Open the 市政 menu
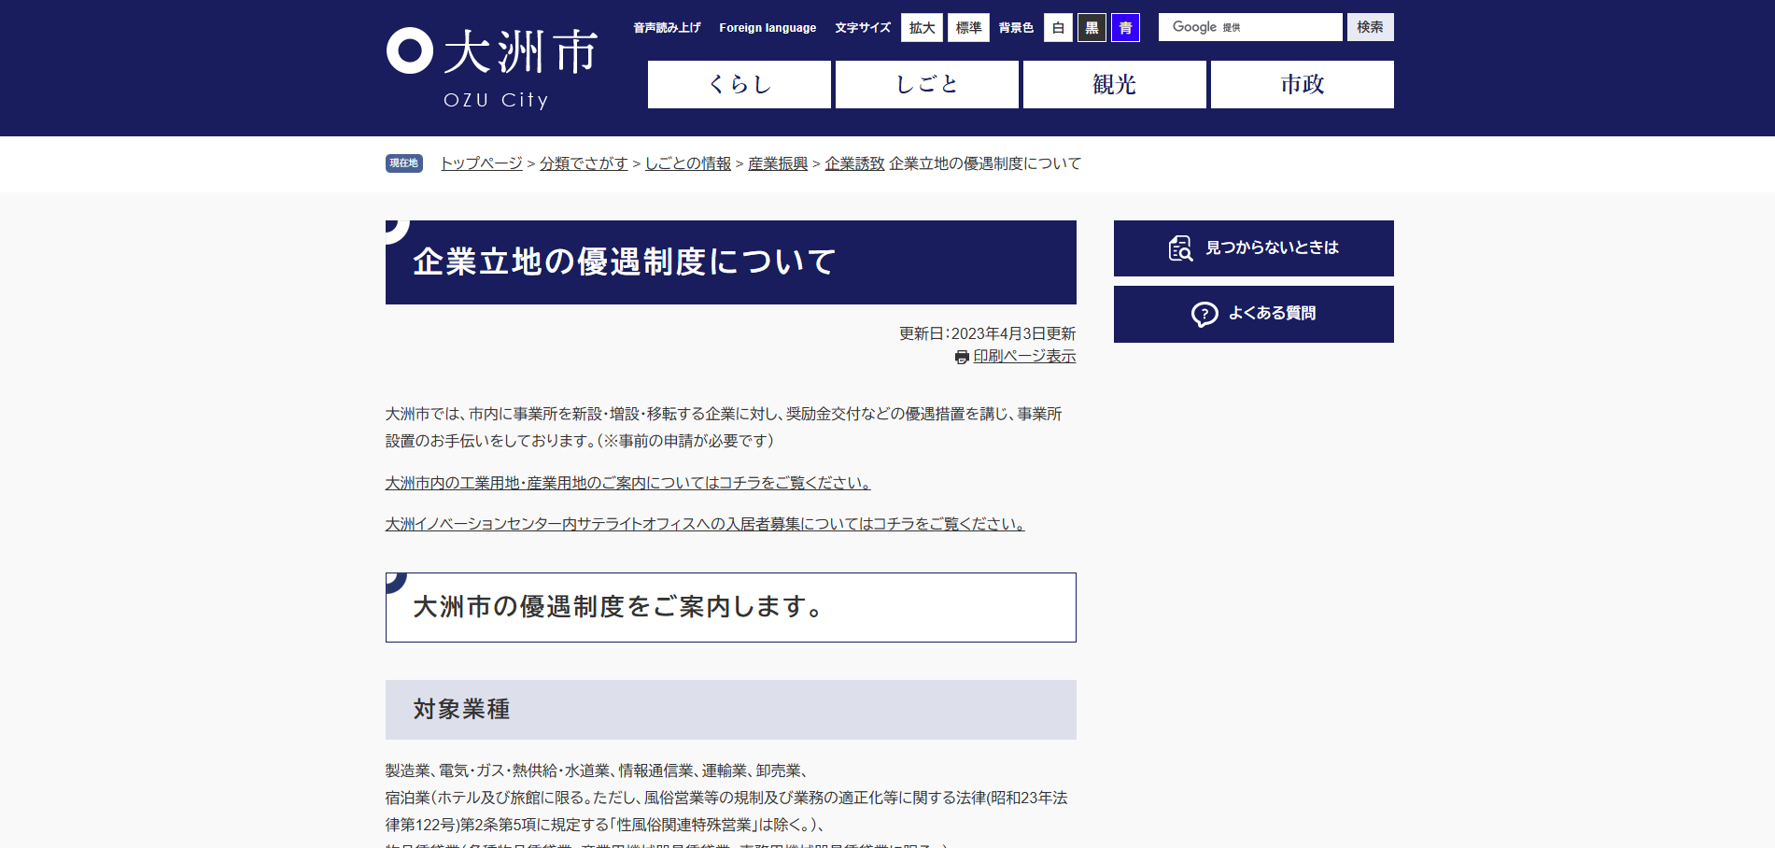Screen dimensions: 1775x848 coord(1303,85)
